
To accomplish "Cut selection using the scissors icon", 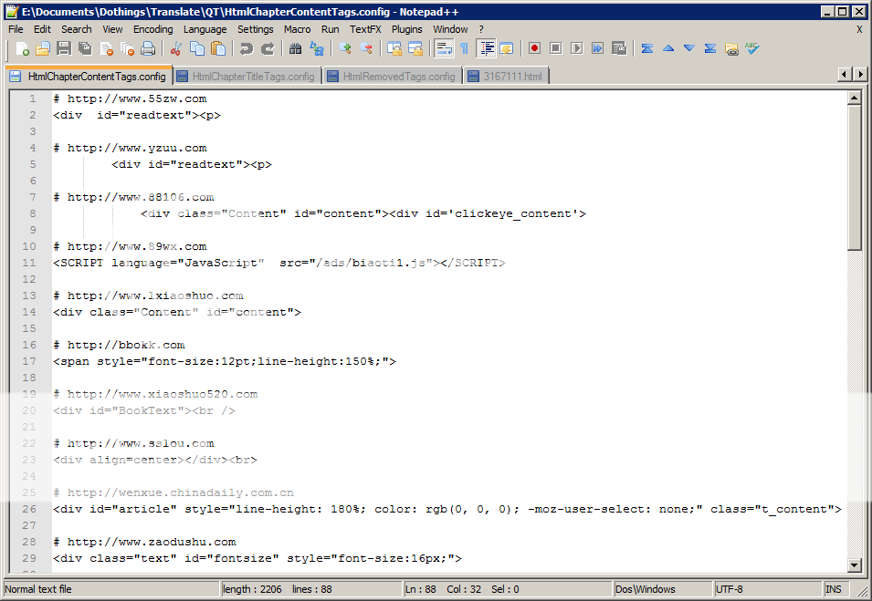I will tap(176, 48).
